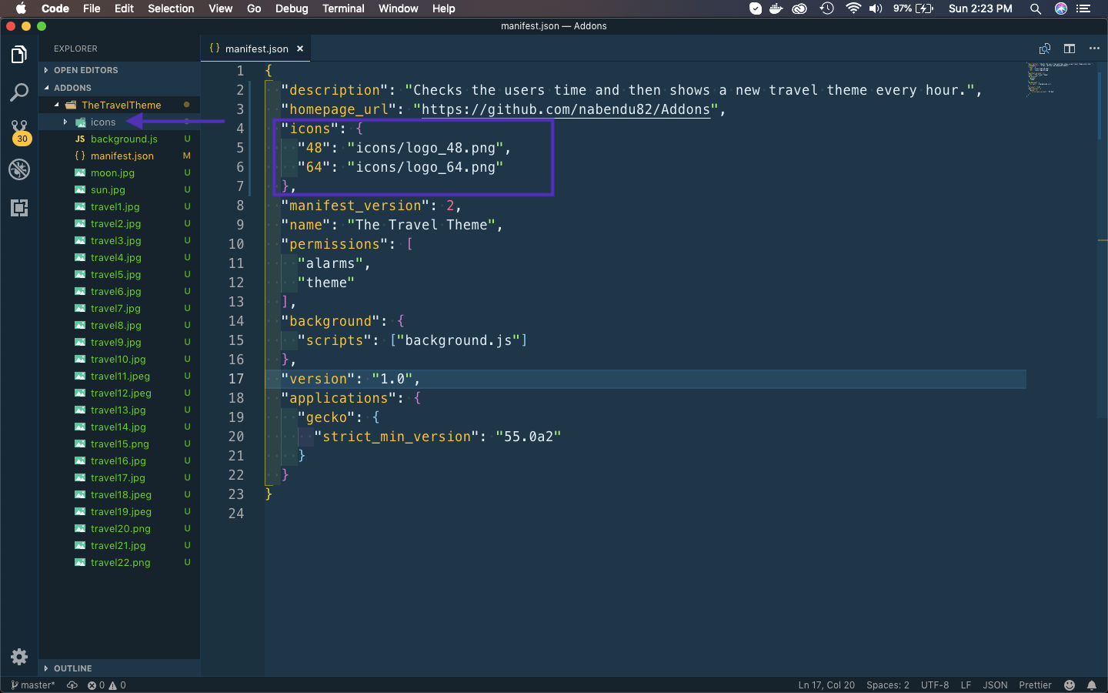Open travel1.jpg file
1108x693 pixels.
119,207
